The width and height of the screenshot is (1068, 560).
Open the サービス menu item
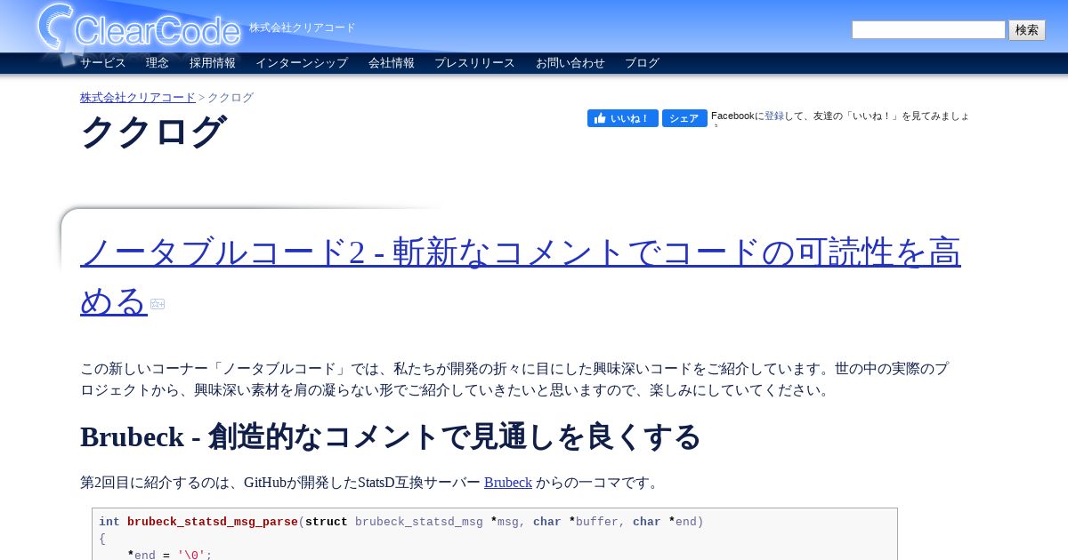pyautogui.click(x=103, y=63)
